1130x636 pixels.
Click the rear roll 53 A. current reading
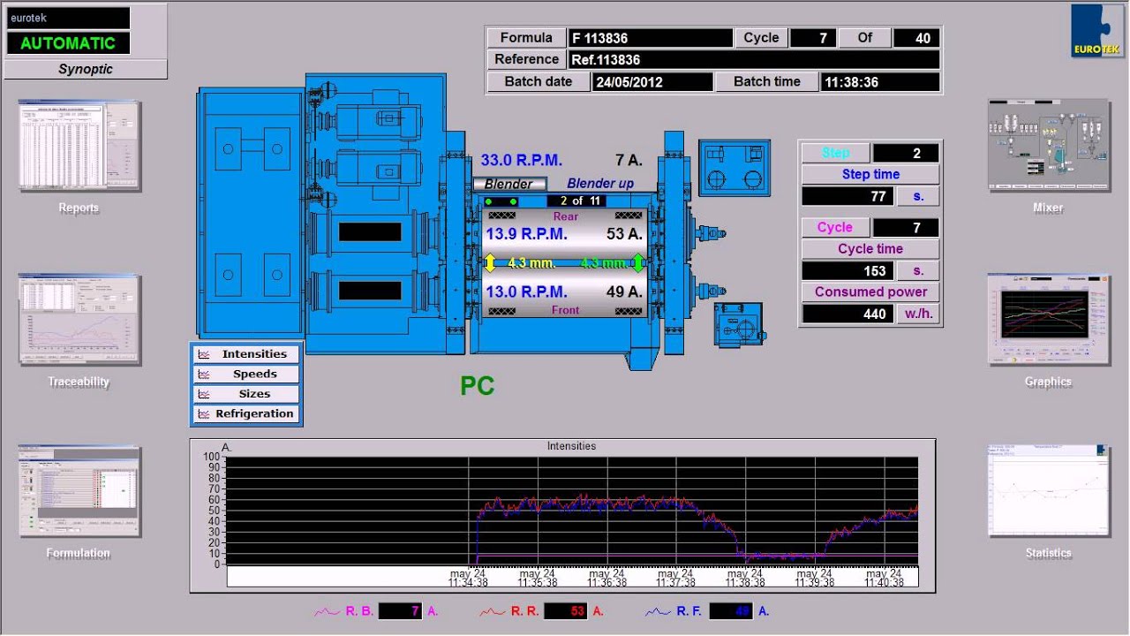click(624, 234)
